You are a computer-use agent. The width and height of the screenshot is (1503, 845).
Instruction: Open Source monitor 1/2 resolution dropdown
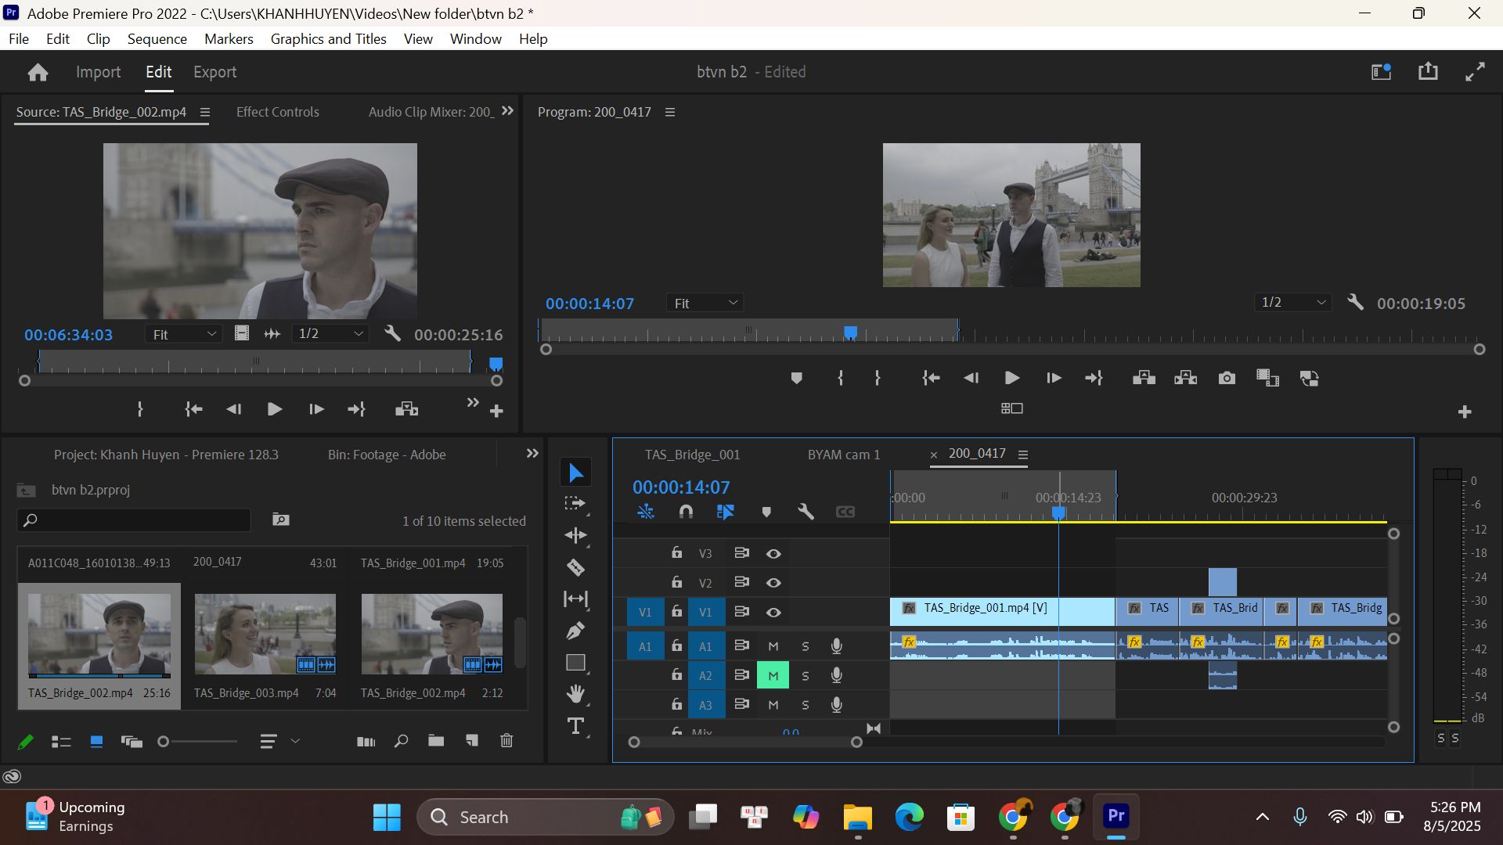[x=330, y=334]
